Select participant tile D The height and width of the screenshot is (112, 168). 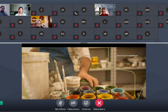click(x=84, y=34)
